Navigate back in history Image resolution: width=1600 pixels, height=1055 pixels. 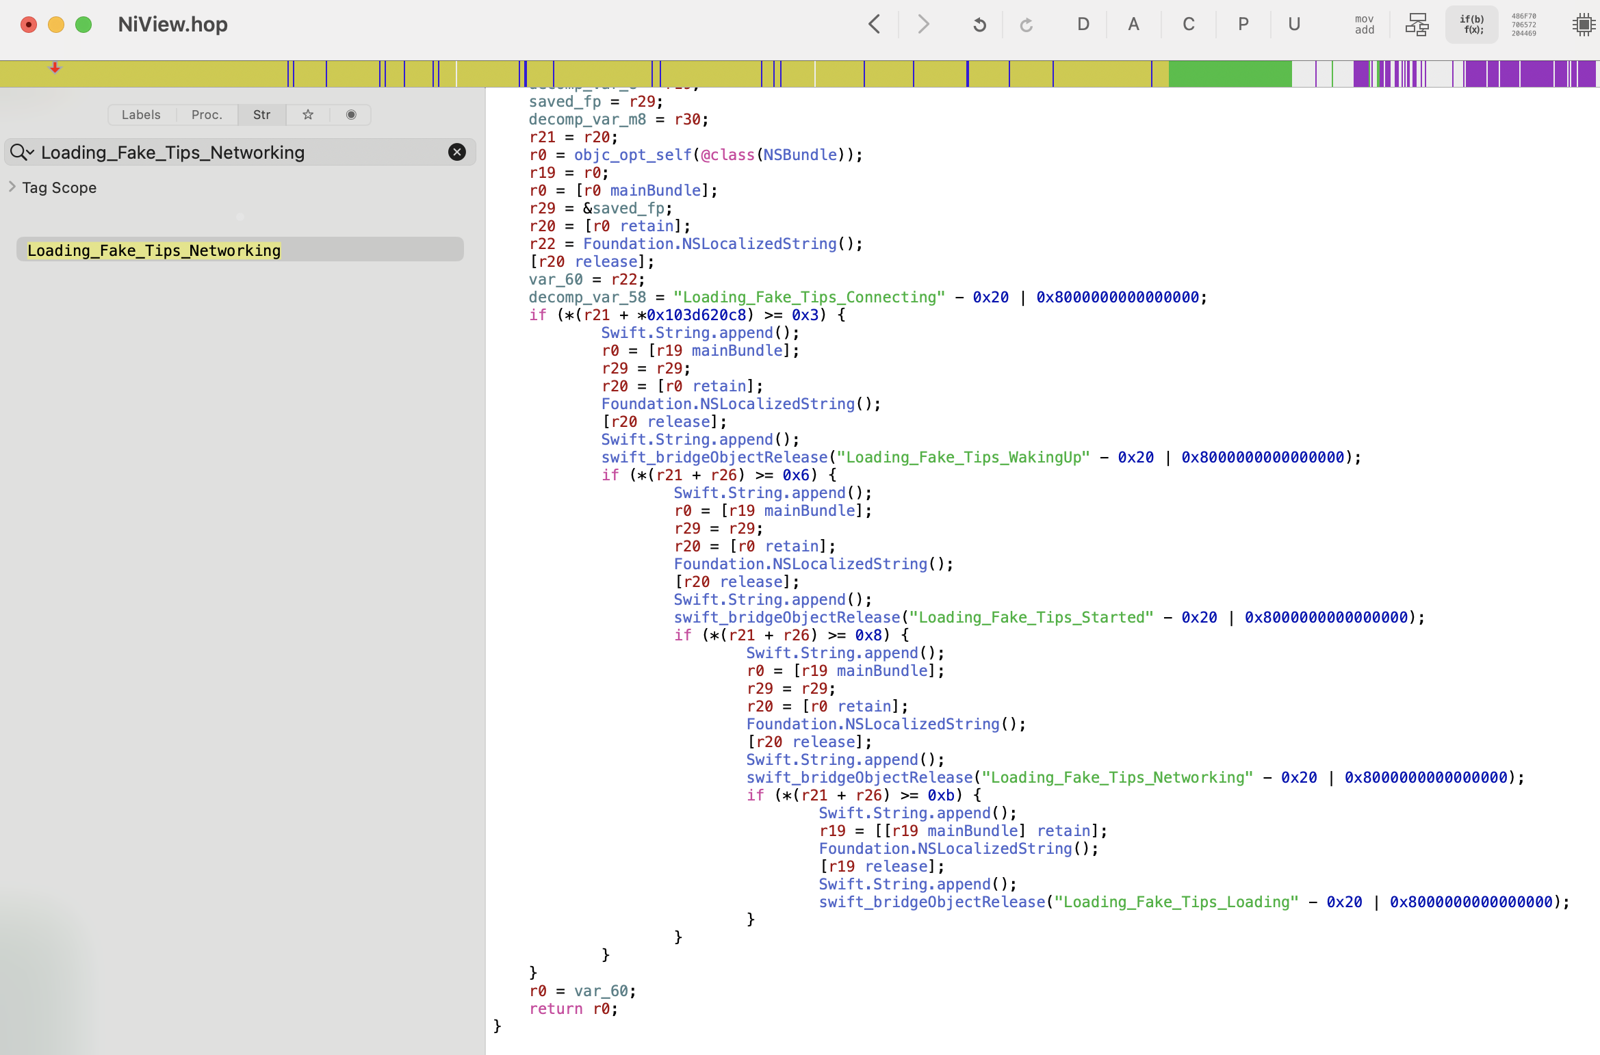(875, 25)
